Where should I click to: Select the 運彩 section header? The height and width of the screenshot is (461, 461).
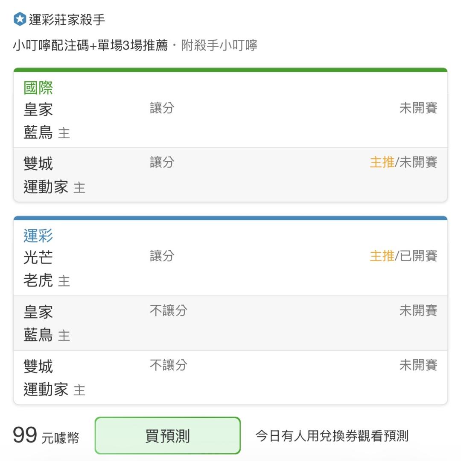tap(38, 236)
